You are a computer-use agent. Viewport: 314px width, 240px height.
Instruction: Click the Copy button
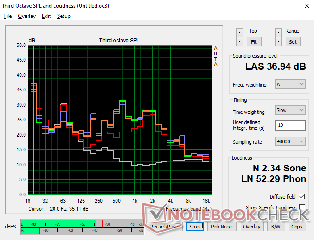(297, 227)
